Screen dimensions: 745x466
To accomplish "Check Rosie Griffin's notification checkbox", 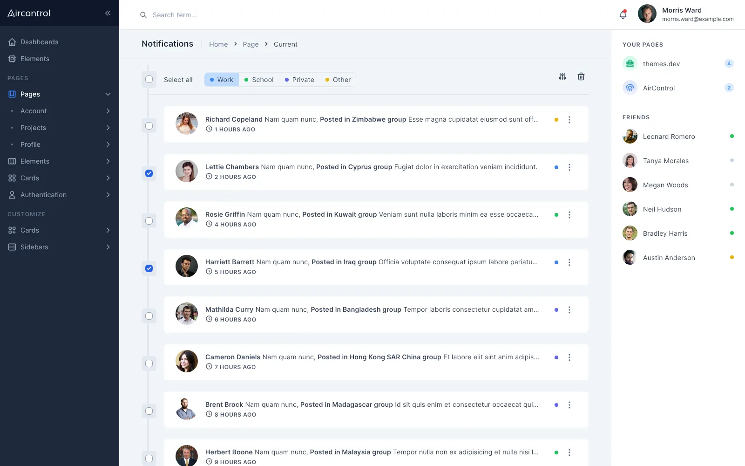I will pos(149,221).
